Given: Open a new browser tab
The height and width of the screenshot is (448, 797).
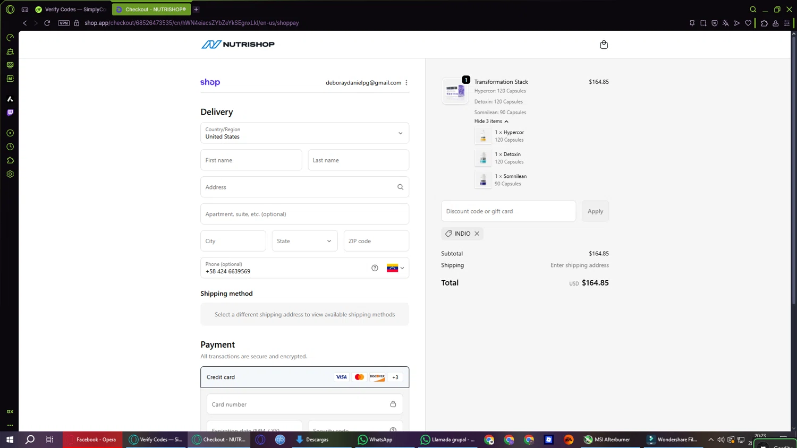Looking at the screenshot, I should click(x=196, y=9).
